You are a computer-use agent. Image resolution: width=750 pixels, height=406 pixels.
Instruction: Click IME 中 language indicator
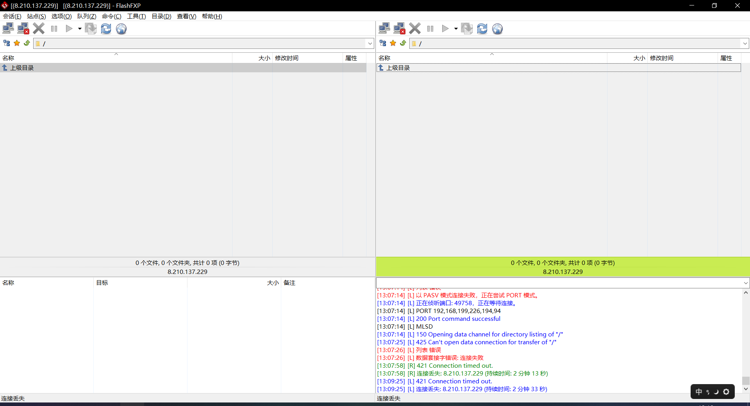[699, 392]
